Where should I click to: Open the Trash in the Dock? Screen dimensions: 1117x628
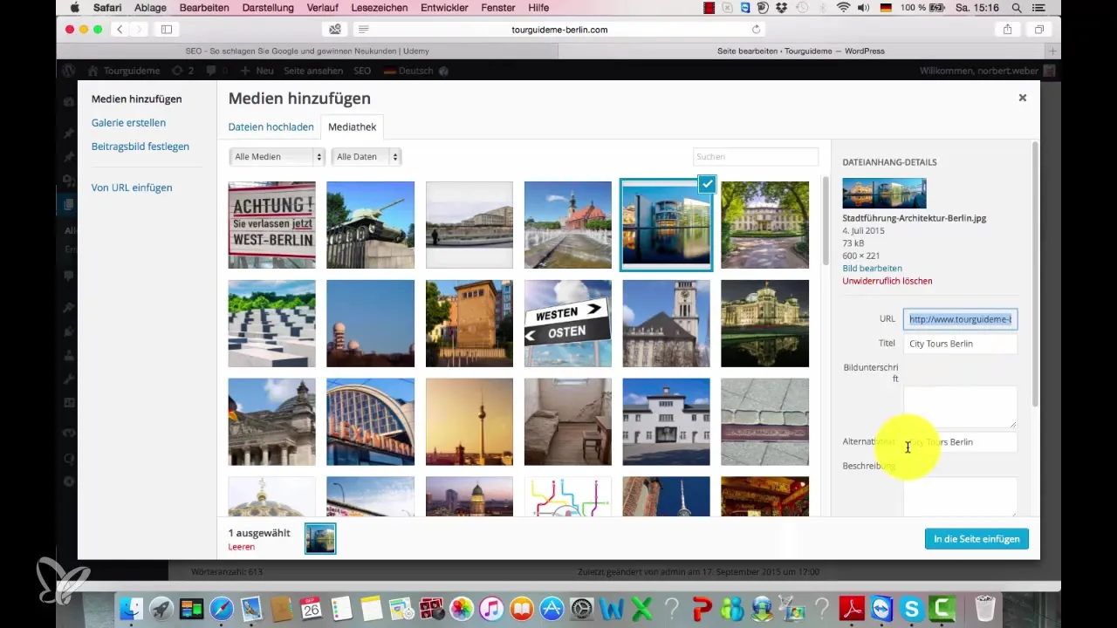coord(984,608)
